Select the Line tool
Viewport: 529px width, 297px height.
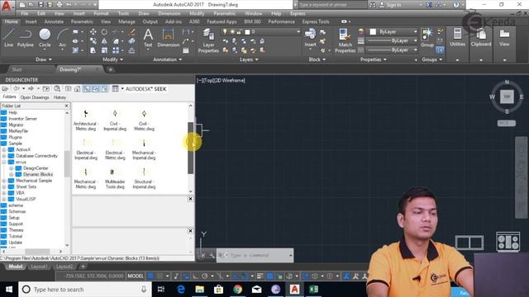(x=9, y=37)
